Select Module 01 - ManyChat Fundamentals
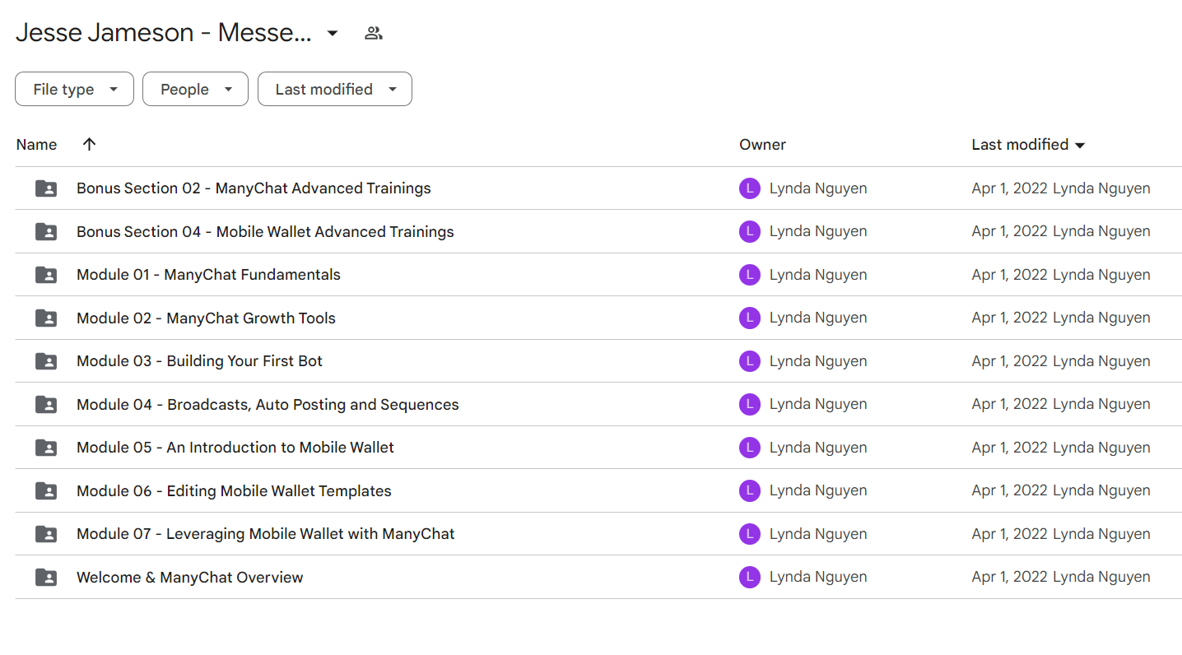 click(208, 275)
